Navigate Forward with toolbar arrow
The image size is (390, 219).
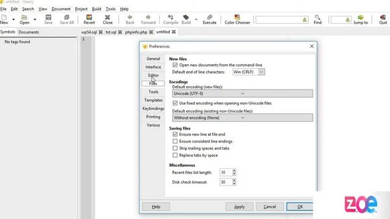pos(148,19)
